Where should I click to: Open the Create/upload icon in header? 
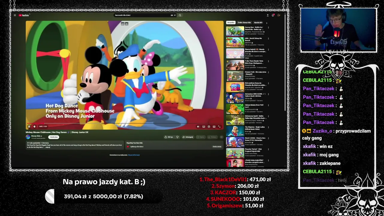point(268,15)
